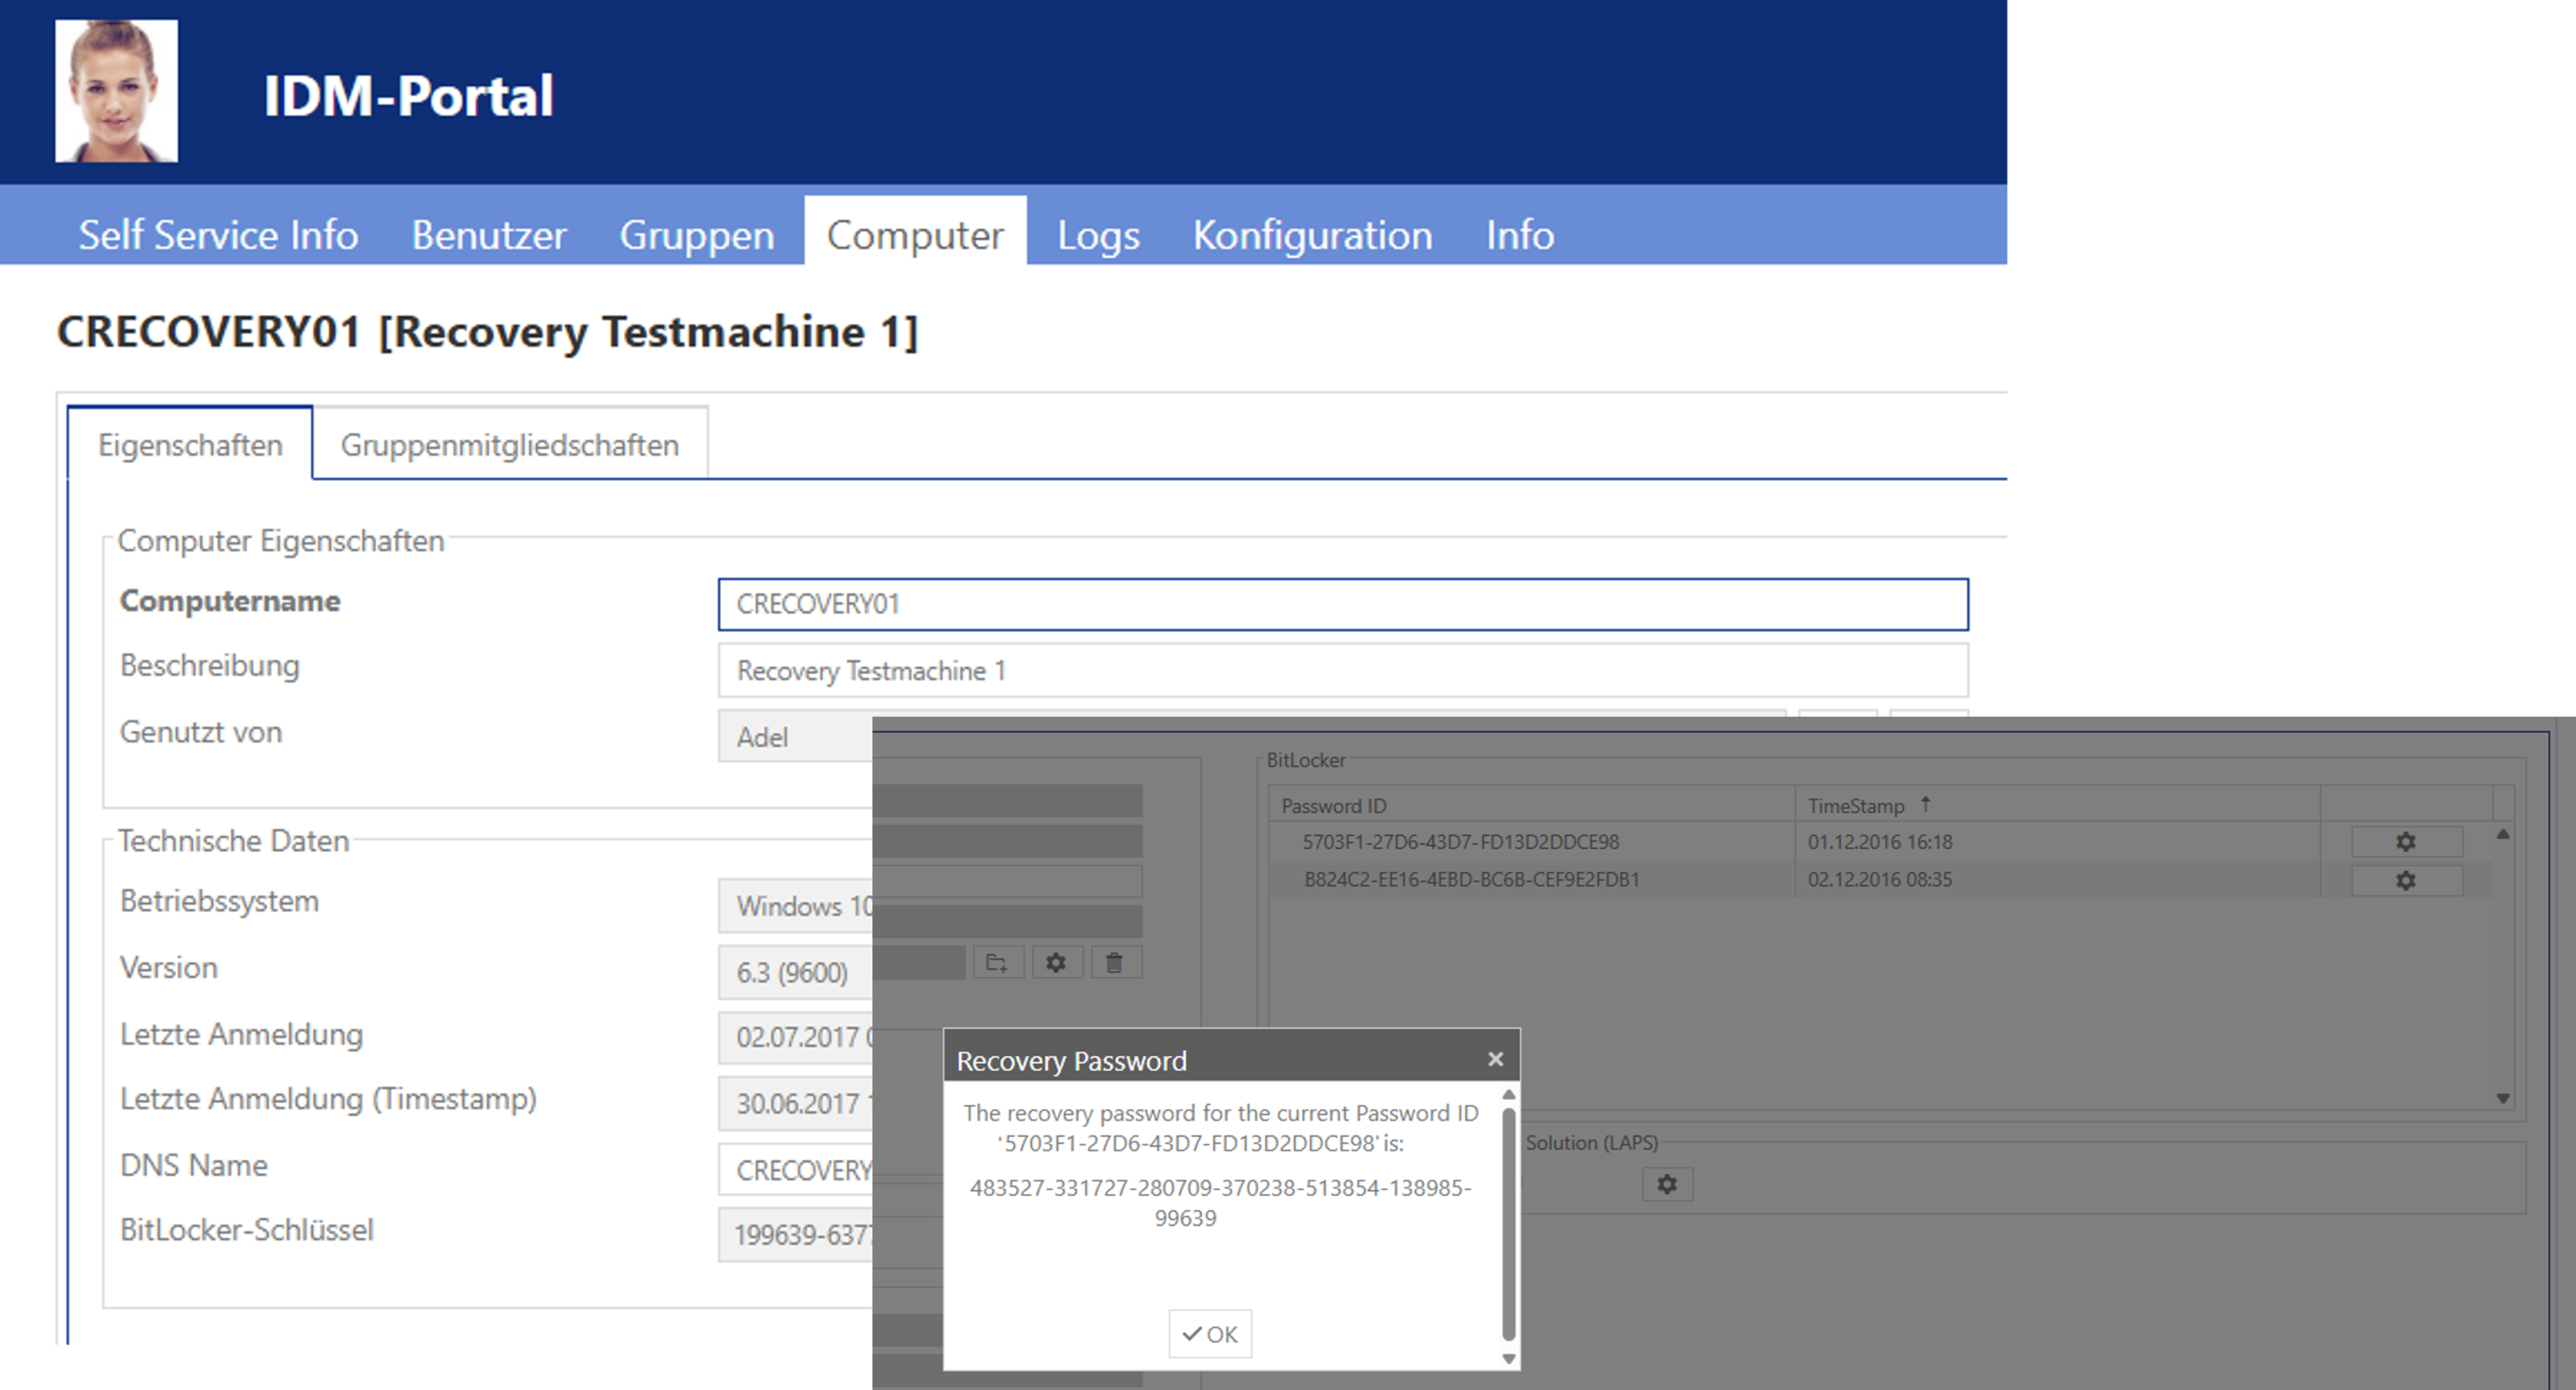Viewport: 2576px width, 1390px height.
Task: Click the checkmark on the OK button
Action: click(x=1192, y=1333)
